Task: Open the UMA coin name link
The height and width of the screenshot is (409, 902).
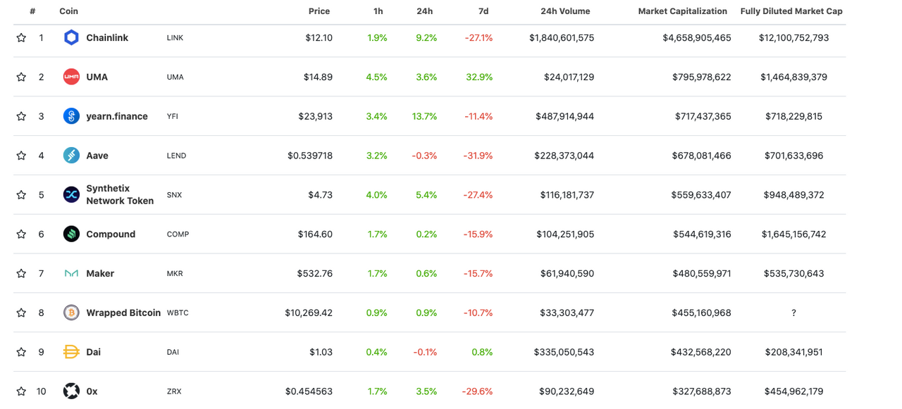Action: (97, 77)
